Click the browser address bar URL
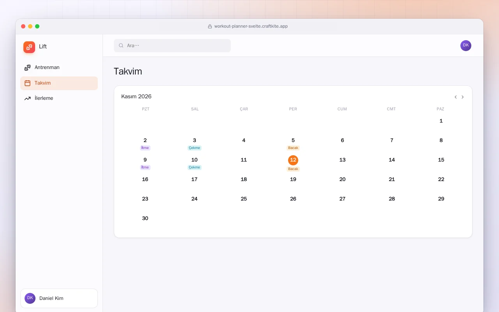499x312 pixels. click(x=251, y=27)
